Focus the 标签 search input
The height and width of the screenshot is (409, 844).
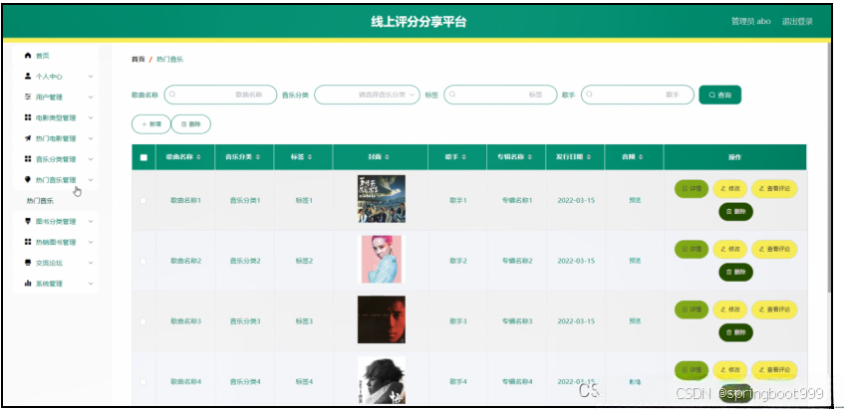point(500,95)
